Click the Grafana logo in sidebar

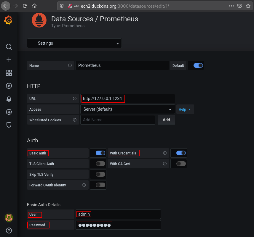(8, 20)
